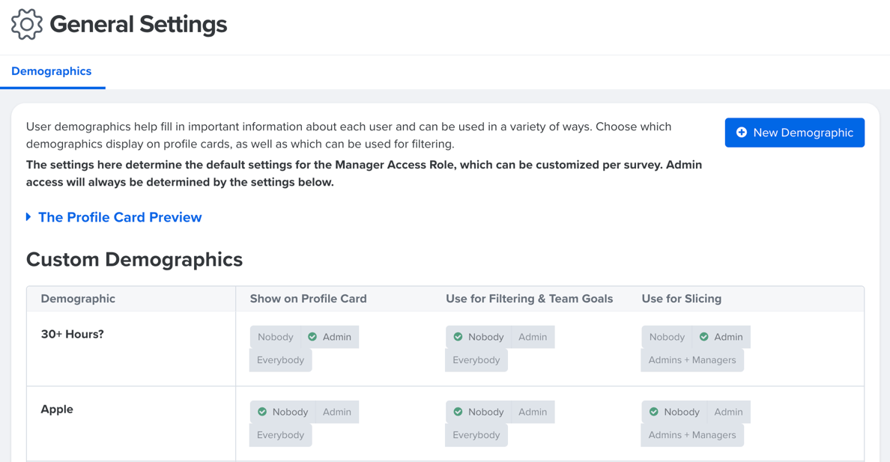The height and width of the screenshot is (462, 890).
Task: Open The Profile Card Preview link
Action: click(x=120, y=217)
